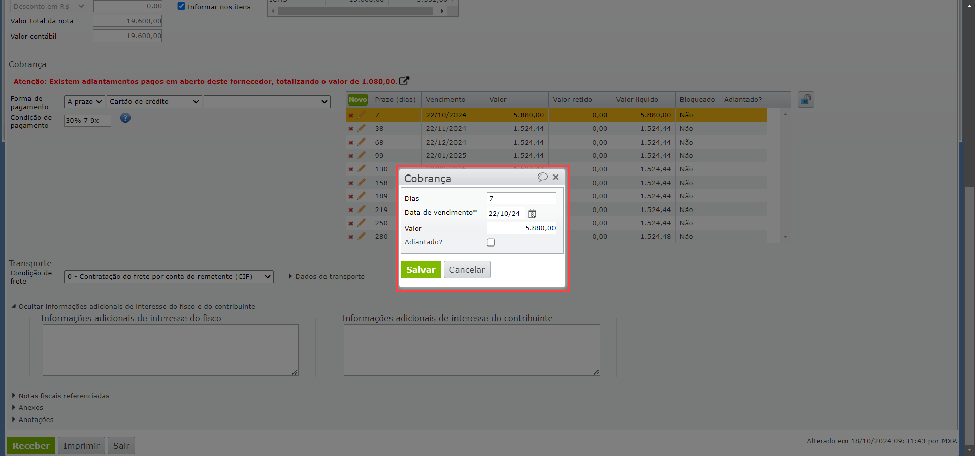Image resolution: width=975 pixels, height=456 pixels.
Task: Open the empty dropdown beside Cartão de crédito
Action: click(x=267, y=101)
